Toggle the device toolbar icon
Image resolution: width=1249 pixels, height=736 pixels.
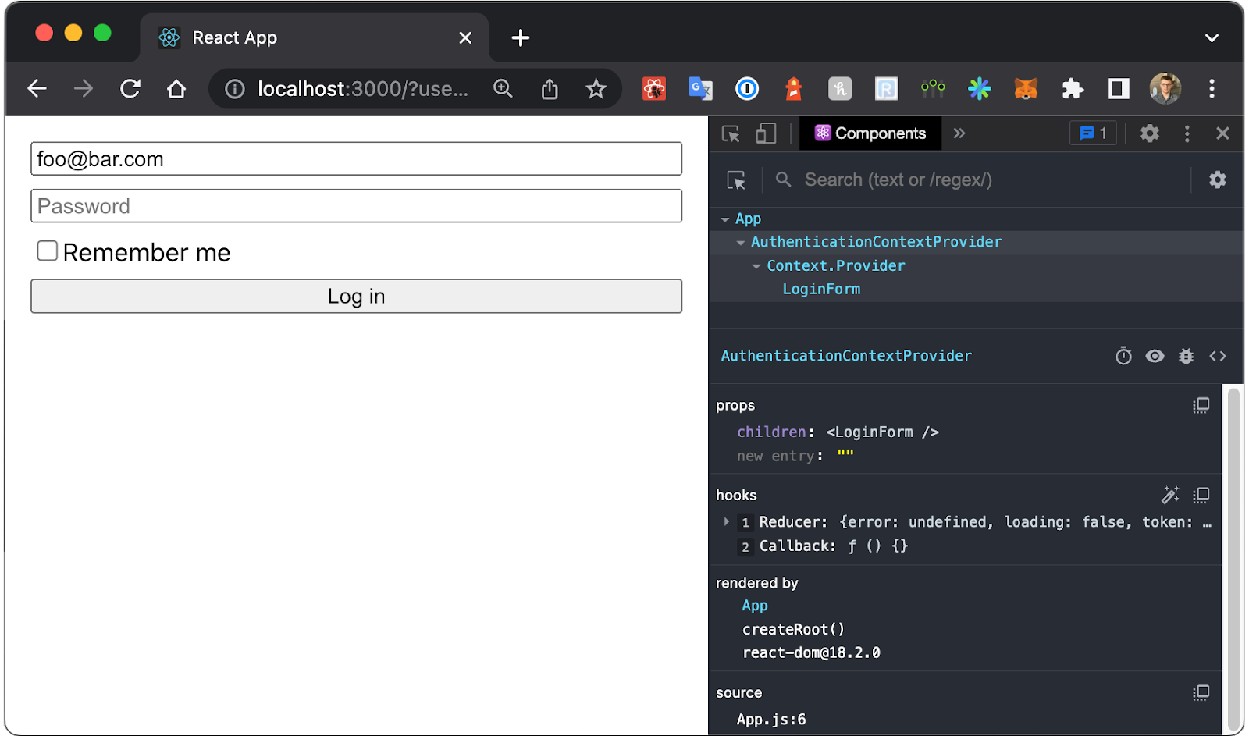point(766,133)
